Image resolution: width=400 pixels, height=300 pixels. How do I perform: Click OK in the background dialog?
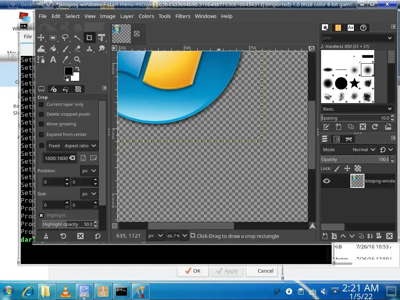(x=193, y=271)
